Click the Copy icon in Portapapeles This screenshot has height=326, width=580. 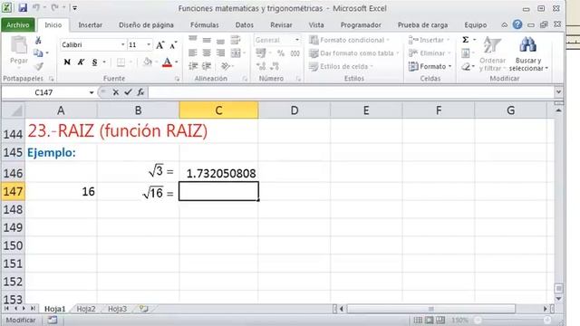pyautogui.click(x=38, y=53)
